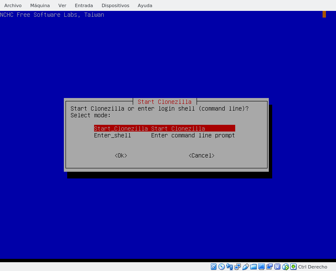Click the USB devices status icon
336x271 pixels.
246,266
